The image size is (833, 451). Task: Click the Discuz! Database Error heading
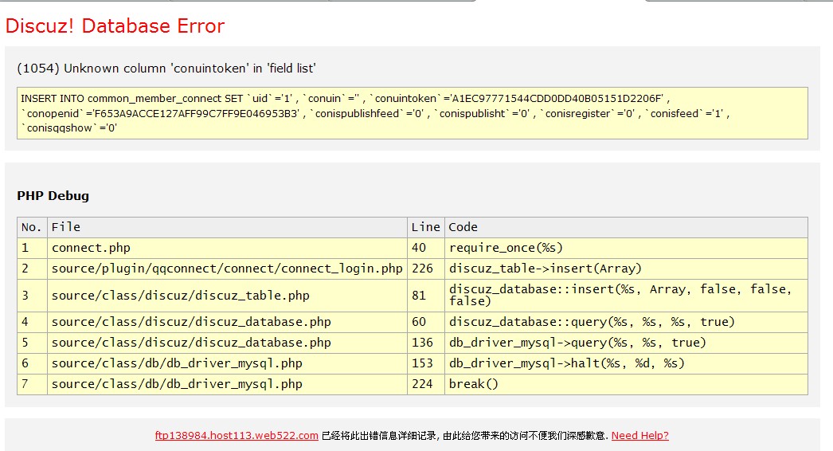[115, 26]
